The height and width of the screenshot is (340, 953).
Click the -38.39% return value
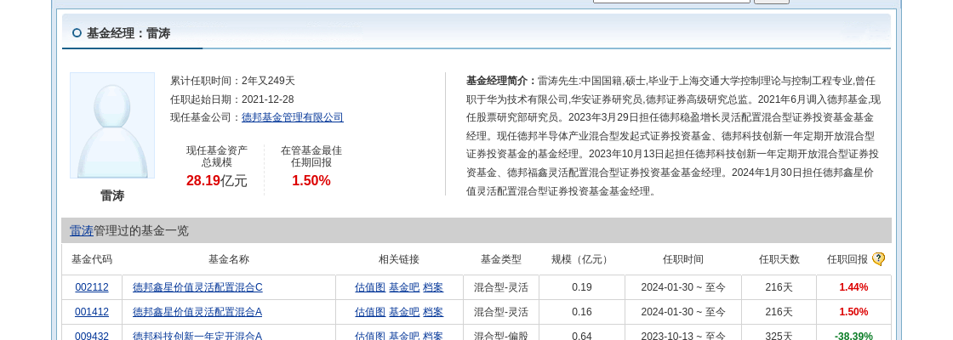[853, 335]
